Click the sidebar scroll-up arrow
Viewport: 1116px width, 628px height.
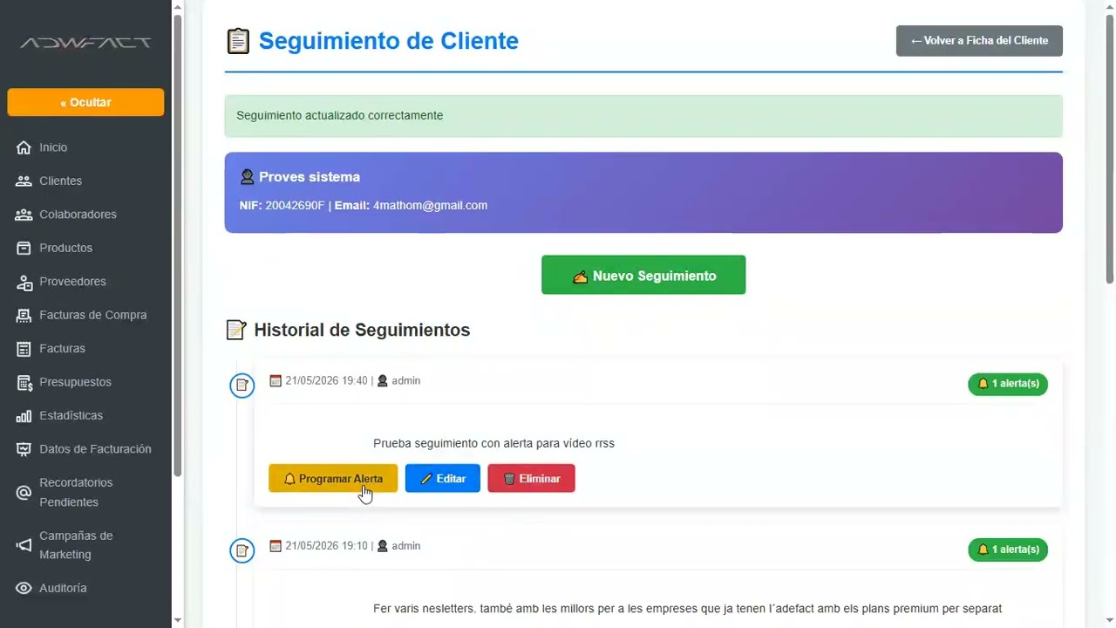178,7
